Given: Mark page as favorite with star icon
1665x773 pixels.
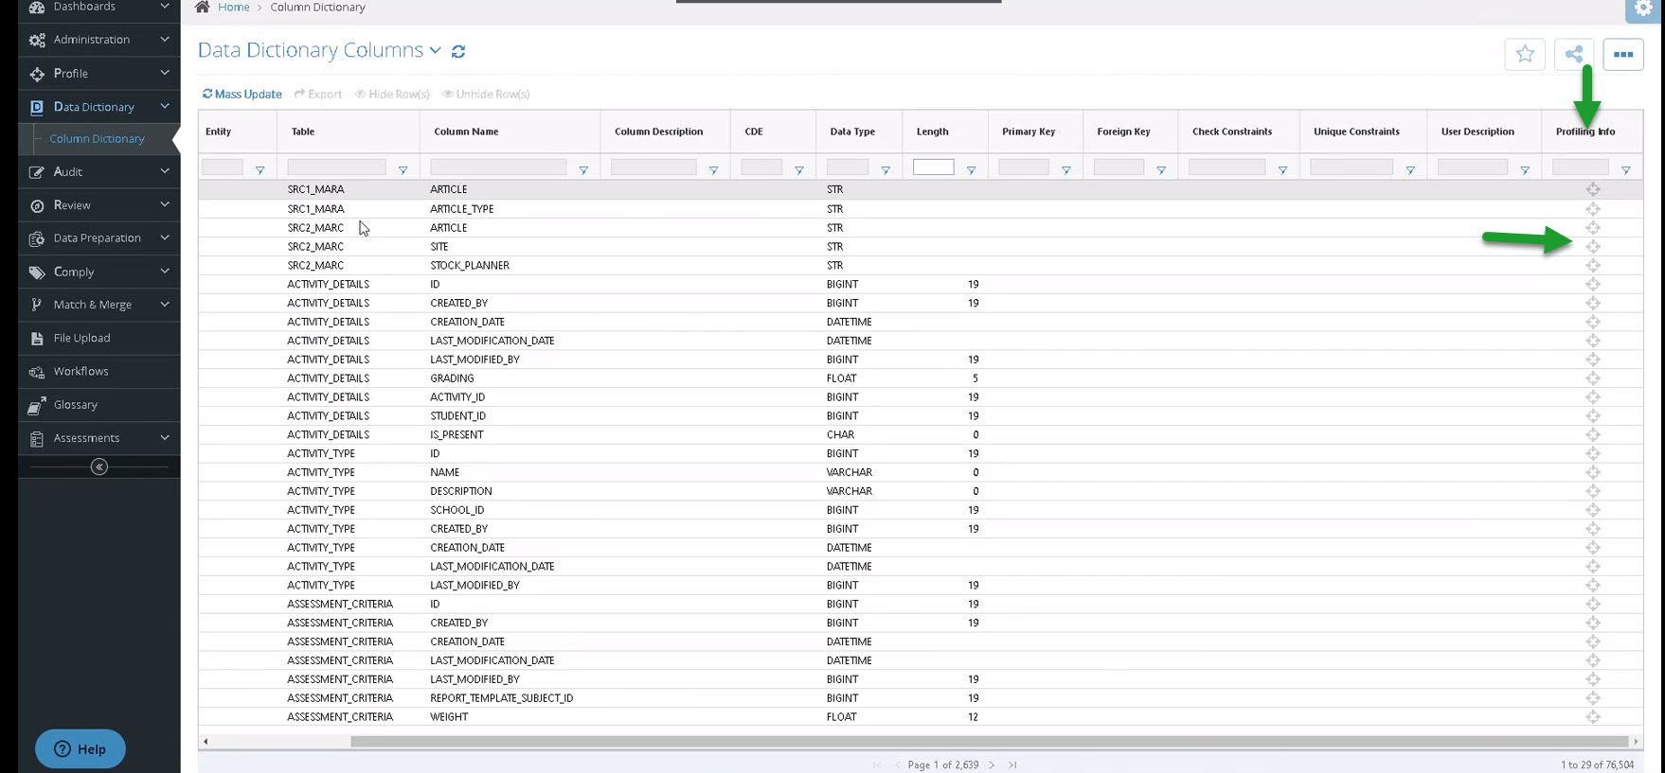Looking at the screenshot, I should [x=1525, y=54].
